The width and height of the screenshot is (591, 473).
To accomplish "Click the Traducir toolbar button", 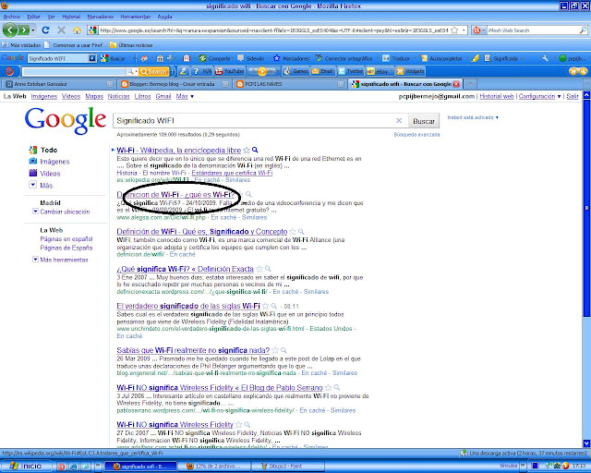I will point(397,58).
